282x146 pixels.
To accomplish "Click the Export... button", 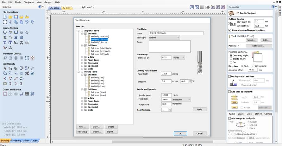I will 111,132.
